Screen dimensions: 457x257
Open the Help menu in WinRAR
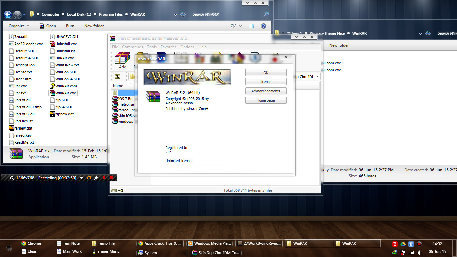(202, 47)
